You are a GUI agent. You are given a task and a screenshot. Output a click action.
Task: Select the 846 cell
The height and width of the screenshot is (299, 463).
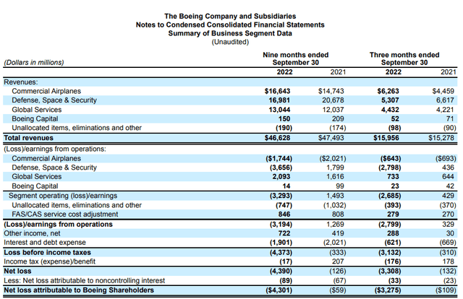pyautogui.click(x=284, y=214)
